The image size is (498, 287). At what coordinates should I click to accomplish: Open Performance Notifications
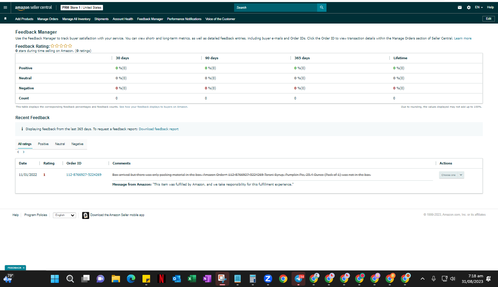coord(184,19)
